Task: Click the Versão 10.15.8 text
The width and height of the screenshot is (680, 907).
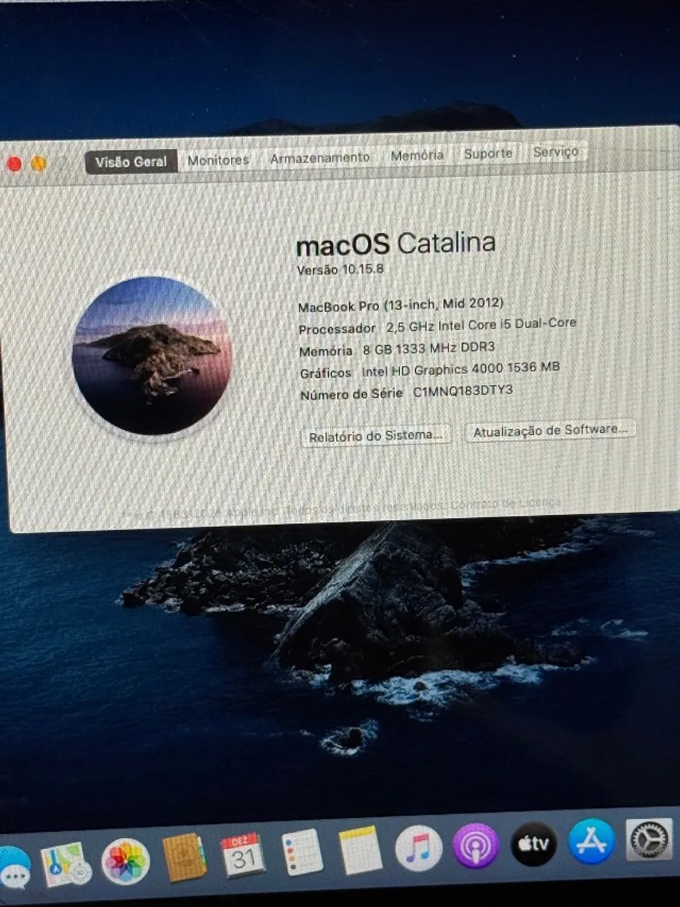Action: click(340, 269)
